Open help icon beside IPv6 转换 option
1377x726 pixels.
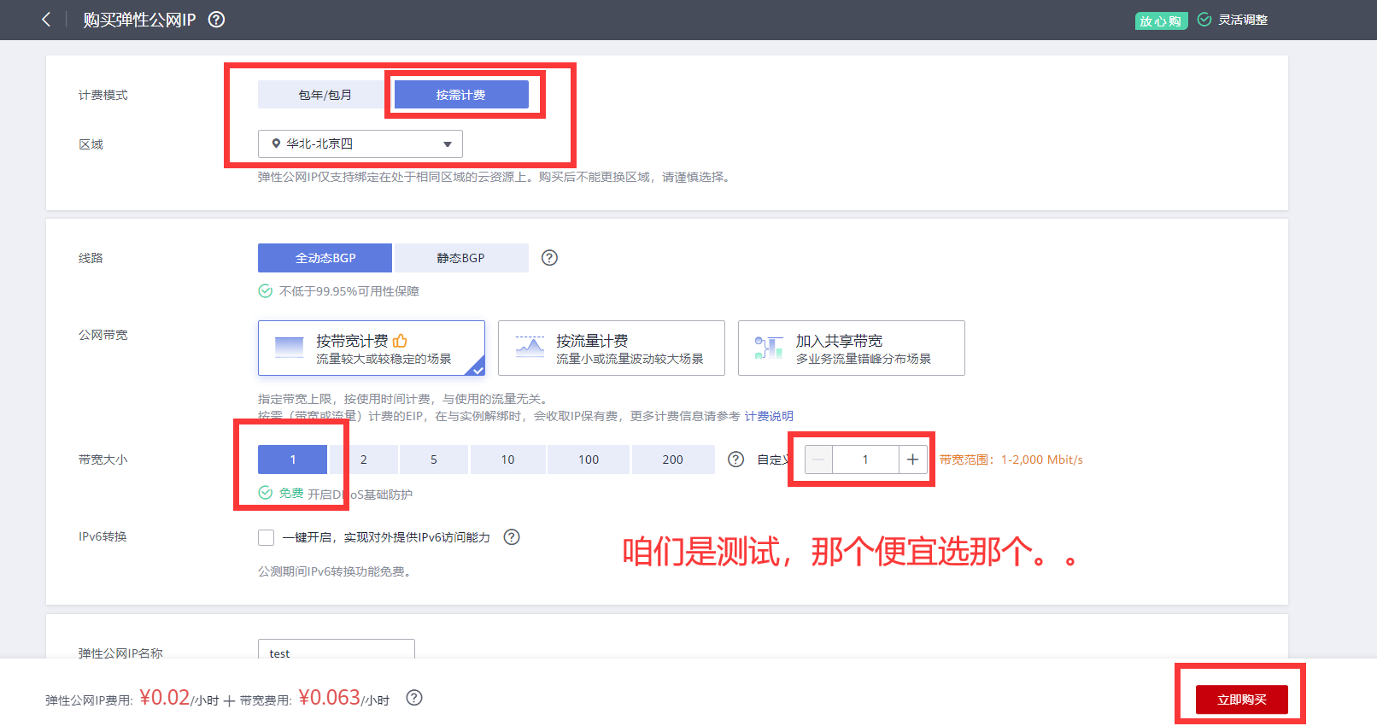click(x=512, y=537)
